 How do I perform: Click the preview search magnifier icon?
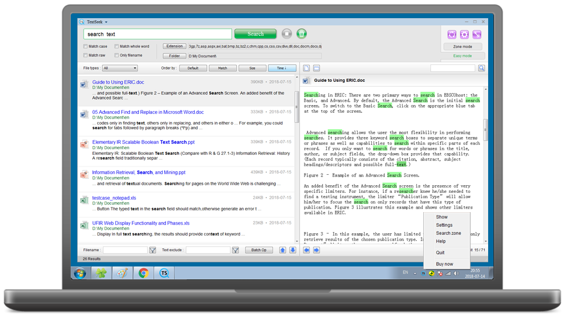(x=481, y=68)
